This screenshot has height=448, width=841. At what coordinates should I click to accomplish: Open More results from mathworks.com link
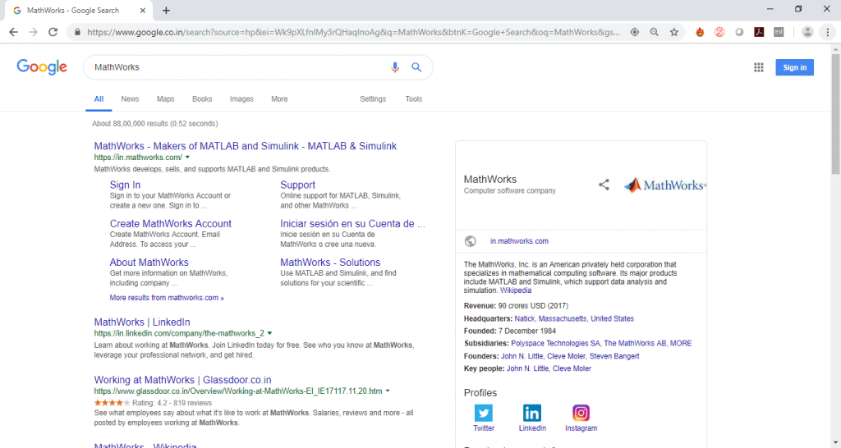167,298
